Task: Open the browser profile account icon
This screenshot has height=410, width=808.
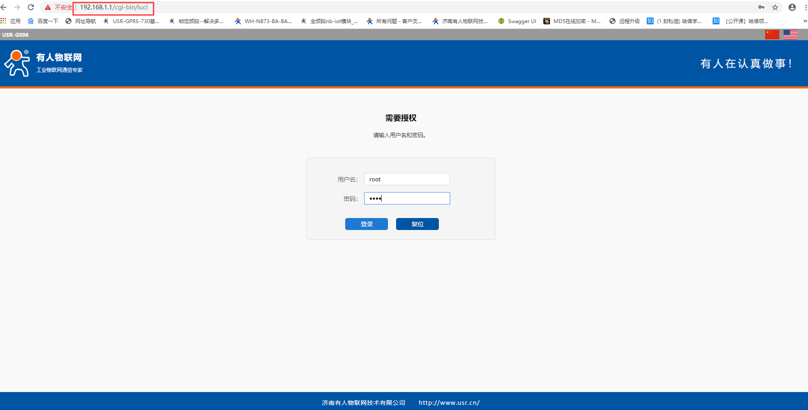Action: (792, 7)
